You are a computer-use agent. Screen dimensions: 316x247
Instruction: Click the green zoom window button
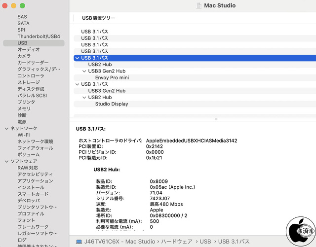(23, 5)
